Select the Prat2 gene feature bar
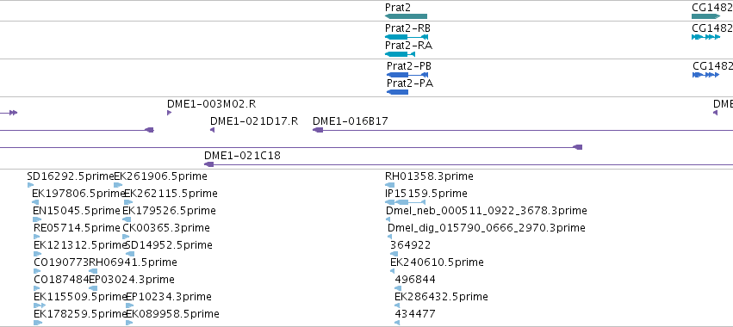Viewport: 733px width, 327px height. pos(406,16)
